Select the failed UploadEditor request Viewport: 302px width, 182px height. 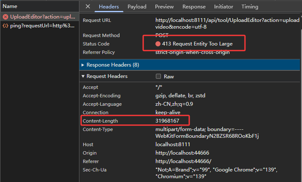coord(42,17)
